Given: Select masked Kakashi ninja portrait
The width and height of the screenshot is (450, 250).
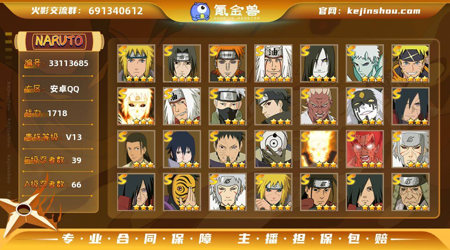Looking at the screenshot, I should point(227,106).
